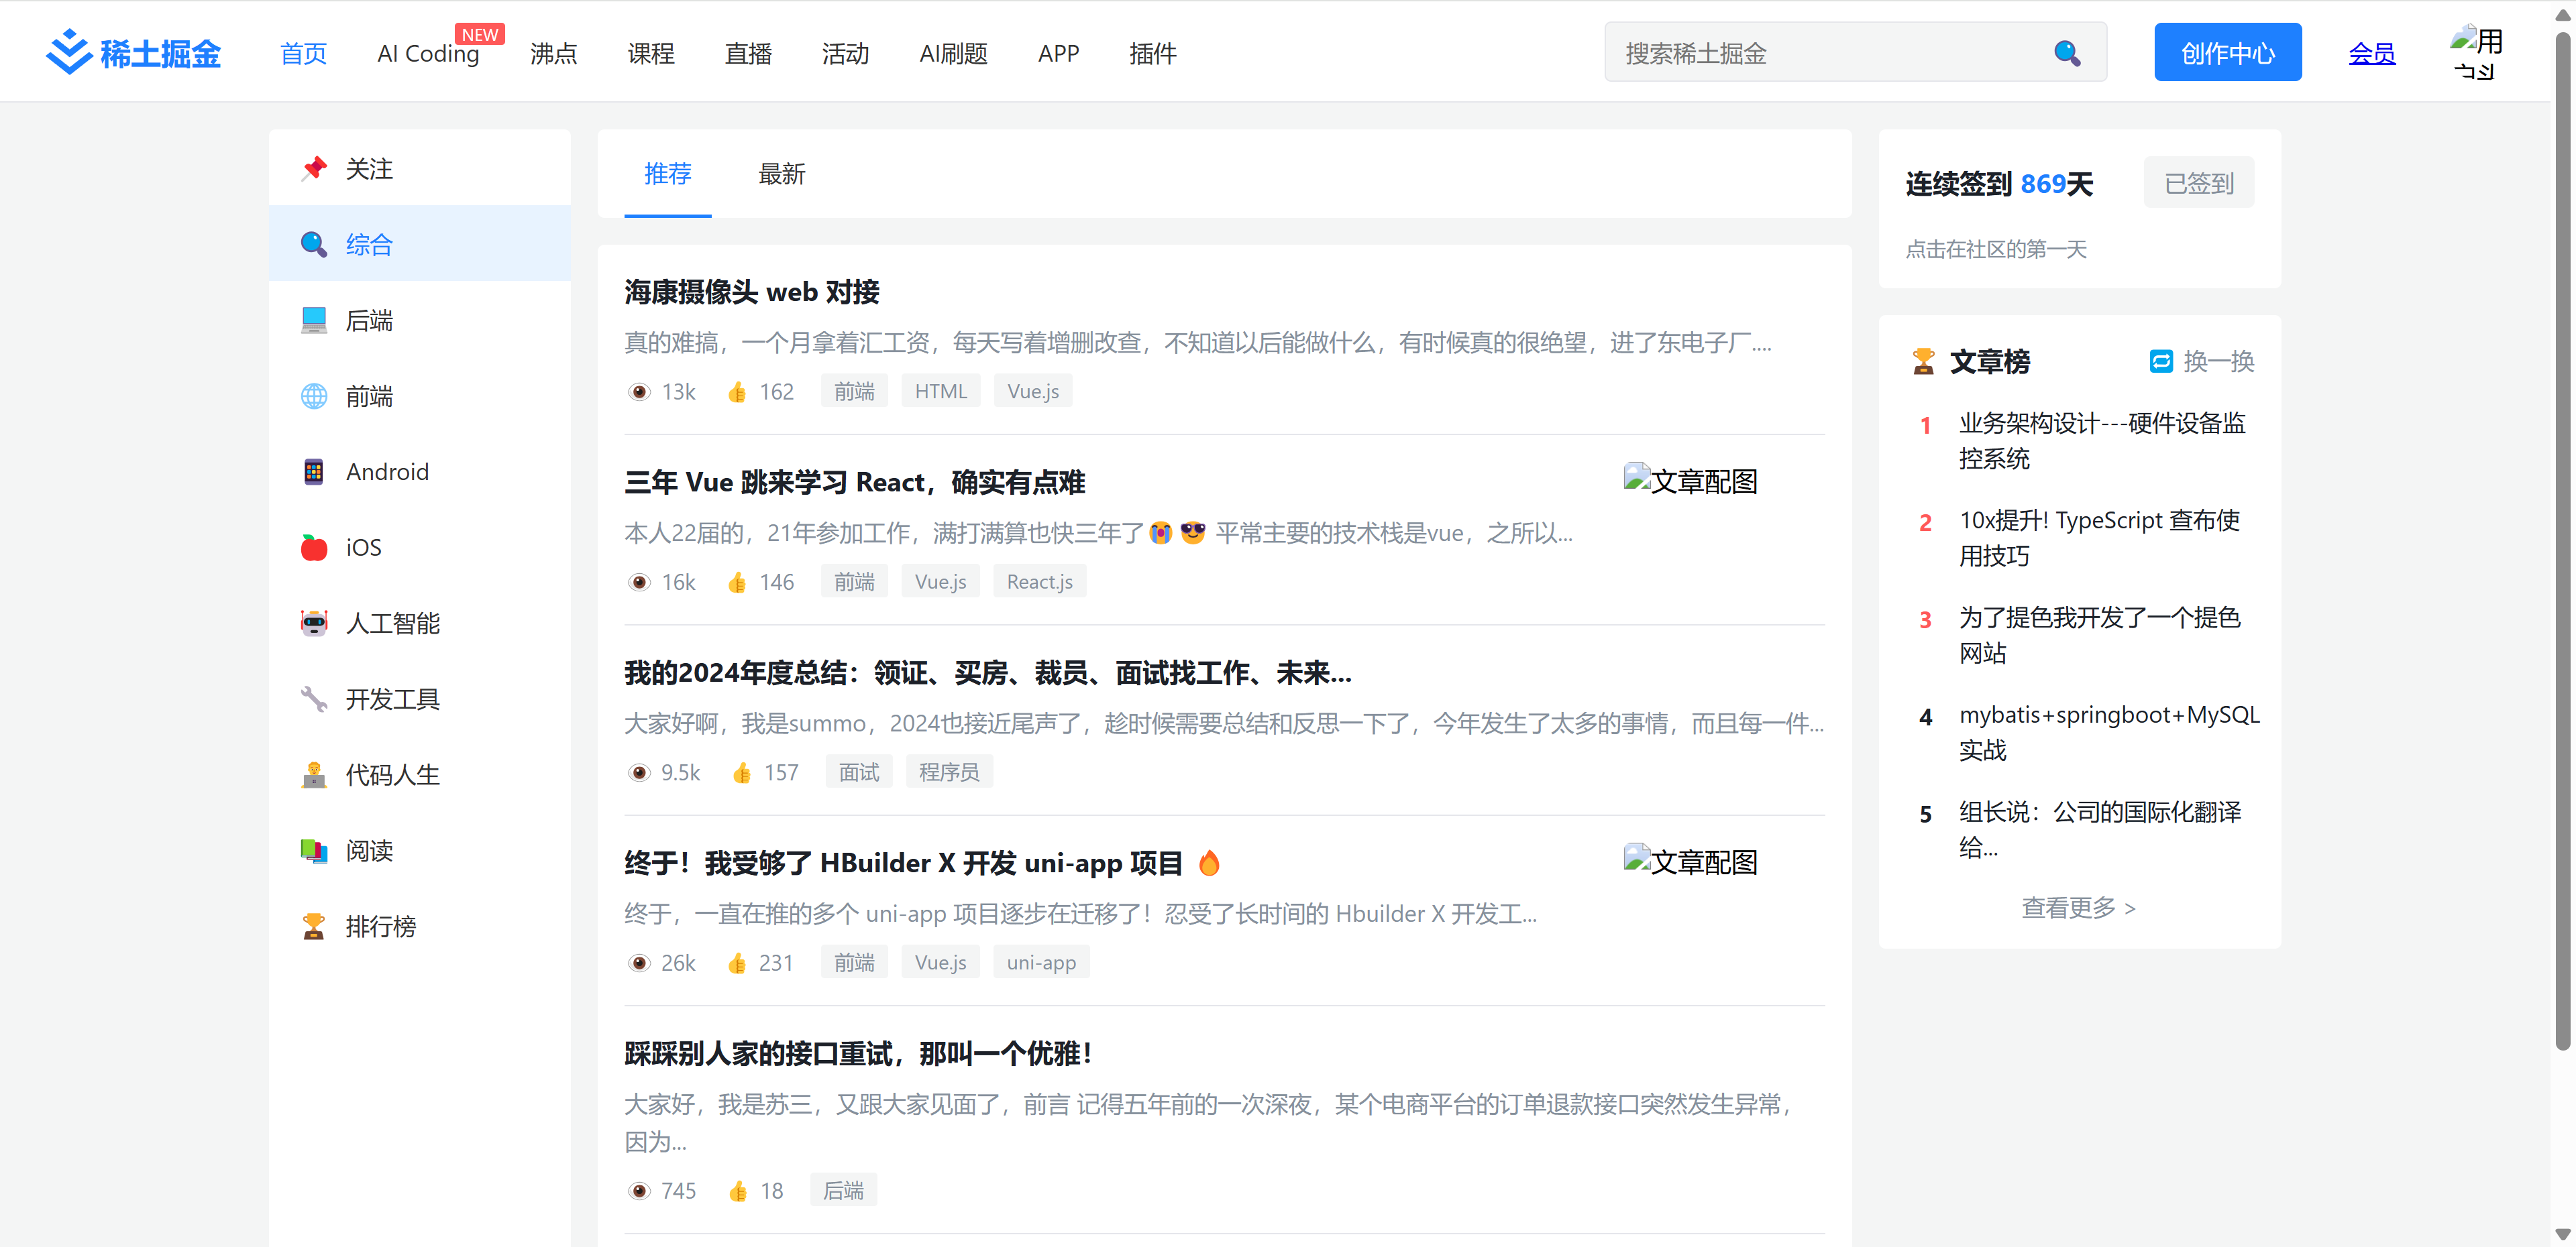Open article 海康摄像头 web 对接
Image resolution: width=2576 pixels, height=1247 pixels.
pos(751,293)
